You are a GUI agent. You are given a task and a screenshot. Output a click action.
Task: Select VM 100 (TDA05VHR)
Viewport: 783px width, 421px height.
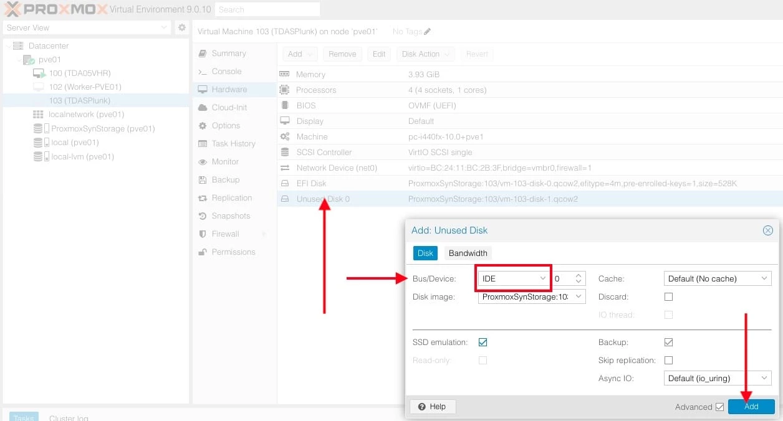80,73
